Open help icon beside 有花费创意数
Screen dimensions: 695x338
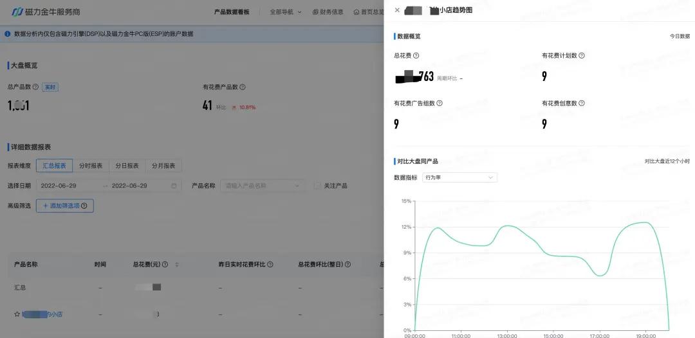coord(582,103)
